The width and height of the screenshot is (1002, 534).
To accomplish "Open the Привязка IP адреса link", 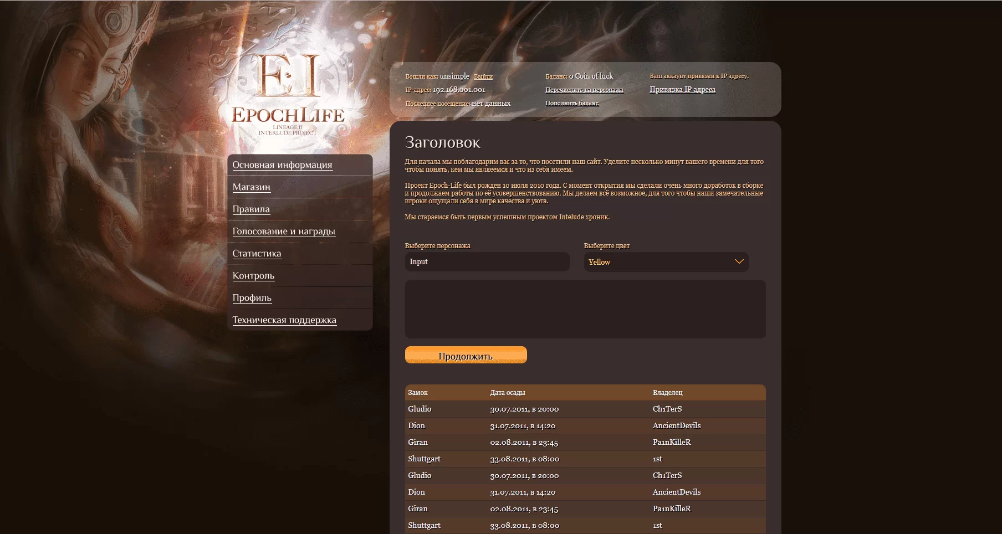I will 682,89.
